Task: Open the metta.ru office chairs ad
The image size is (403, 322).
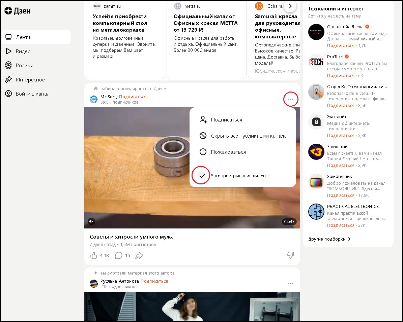Action: click(206, 23)
